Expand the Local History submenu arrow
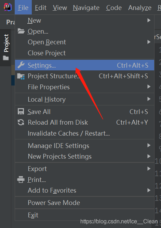 [x=149, y=99]
